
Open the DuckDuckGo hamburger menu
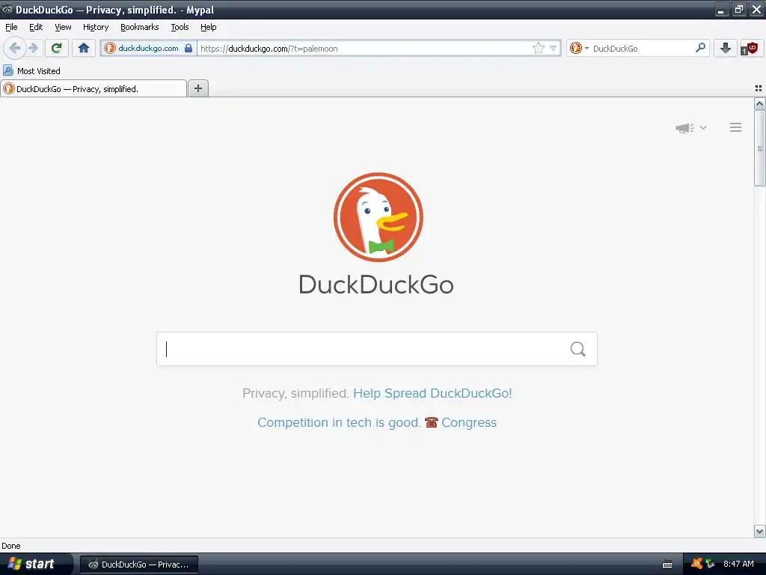(736, 127)
